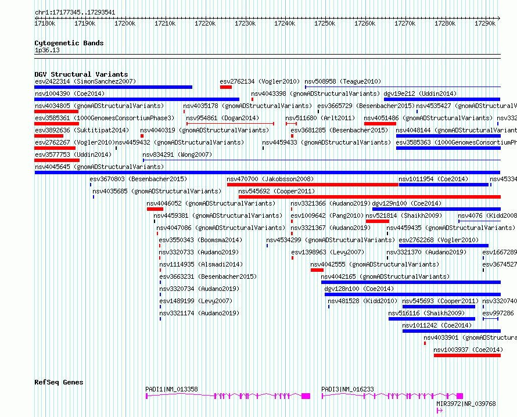Open nsv3321366 (Audano2019) variant label
Viewport: 517px width, 417px height.
[x=331, y=203]
